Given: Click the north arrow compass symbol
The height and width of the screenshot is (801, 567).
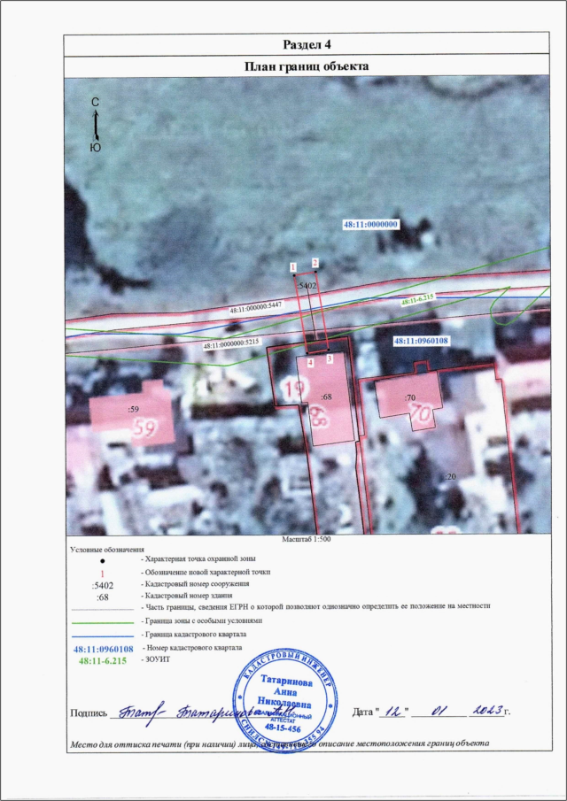Looking at the screenshot, I should tap(96, 123).
